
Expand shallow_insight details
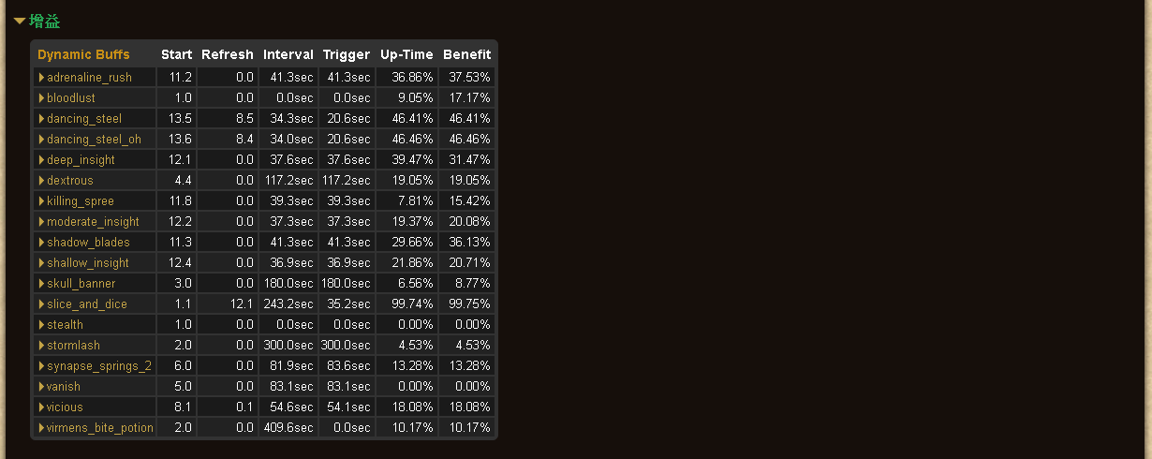(88, 263)
